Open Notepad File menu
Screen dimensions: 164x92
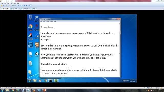click(x=41, y=21)
